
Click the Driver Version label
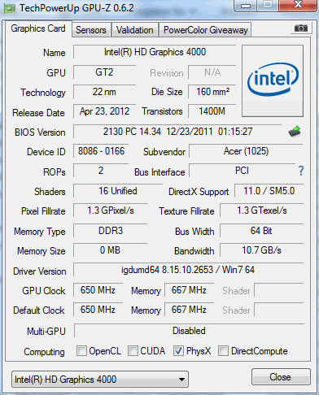(40, 271)
